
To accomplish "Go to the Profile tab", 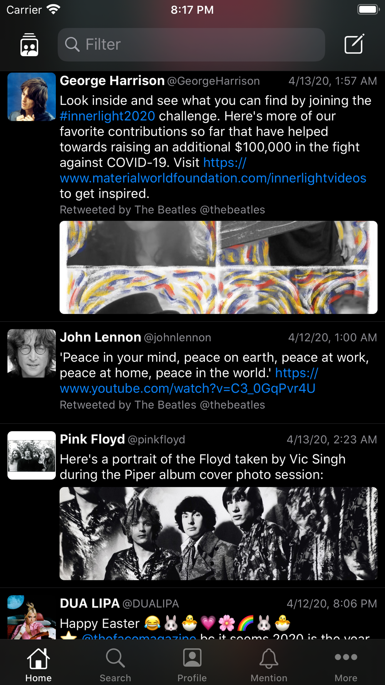I will point(192,664).
